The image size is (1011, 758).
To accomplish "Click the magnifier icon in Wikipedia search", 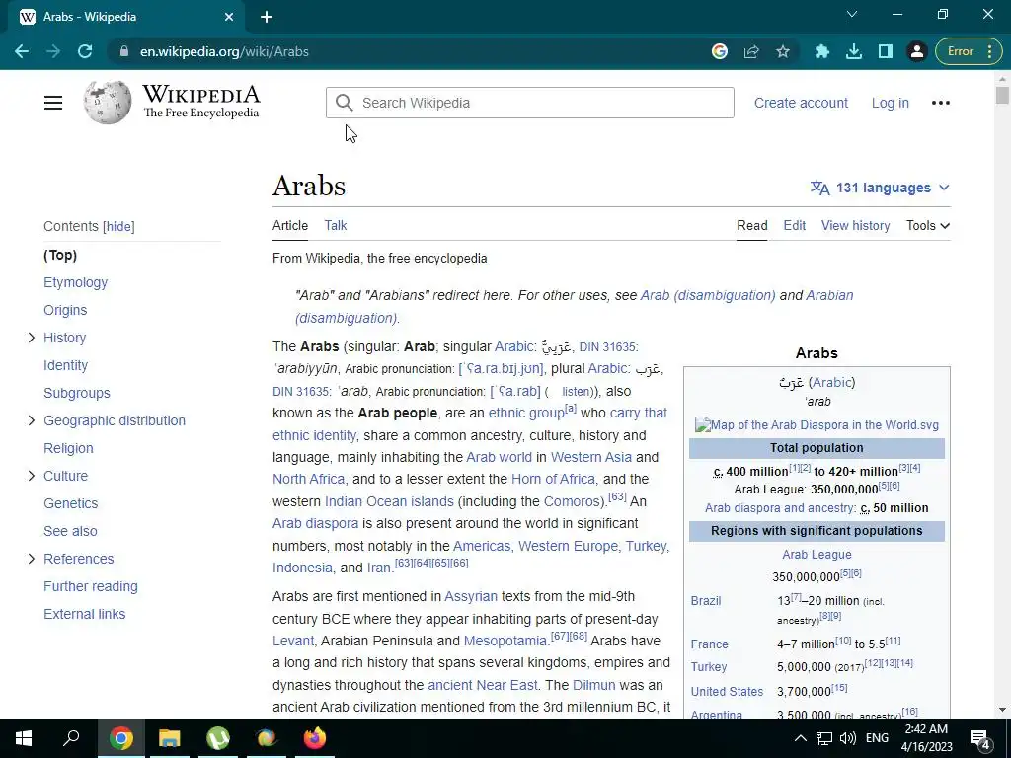I will tap(345, 103).
